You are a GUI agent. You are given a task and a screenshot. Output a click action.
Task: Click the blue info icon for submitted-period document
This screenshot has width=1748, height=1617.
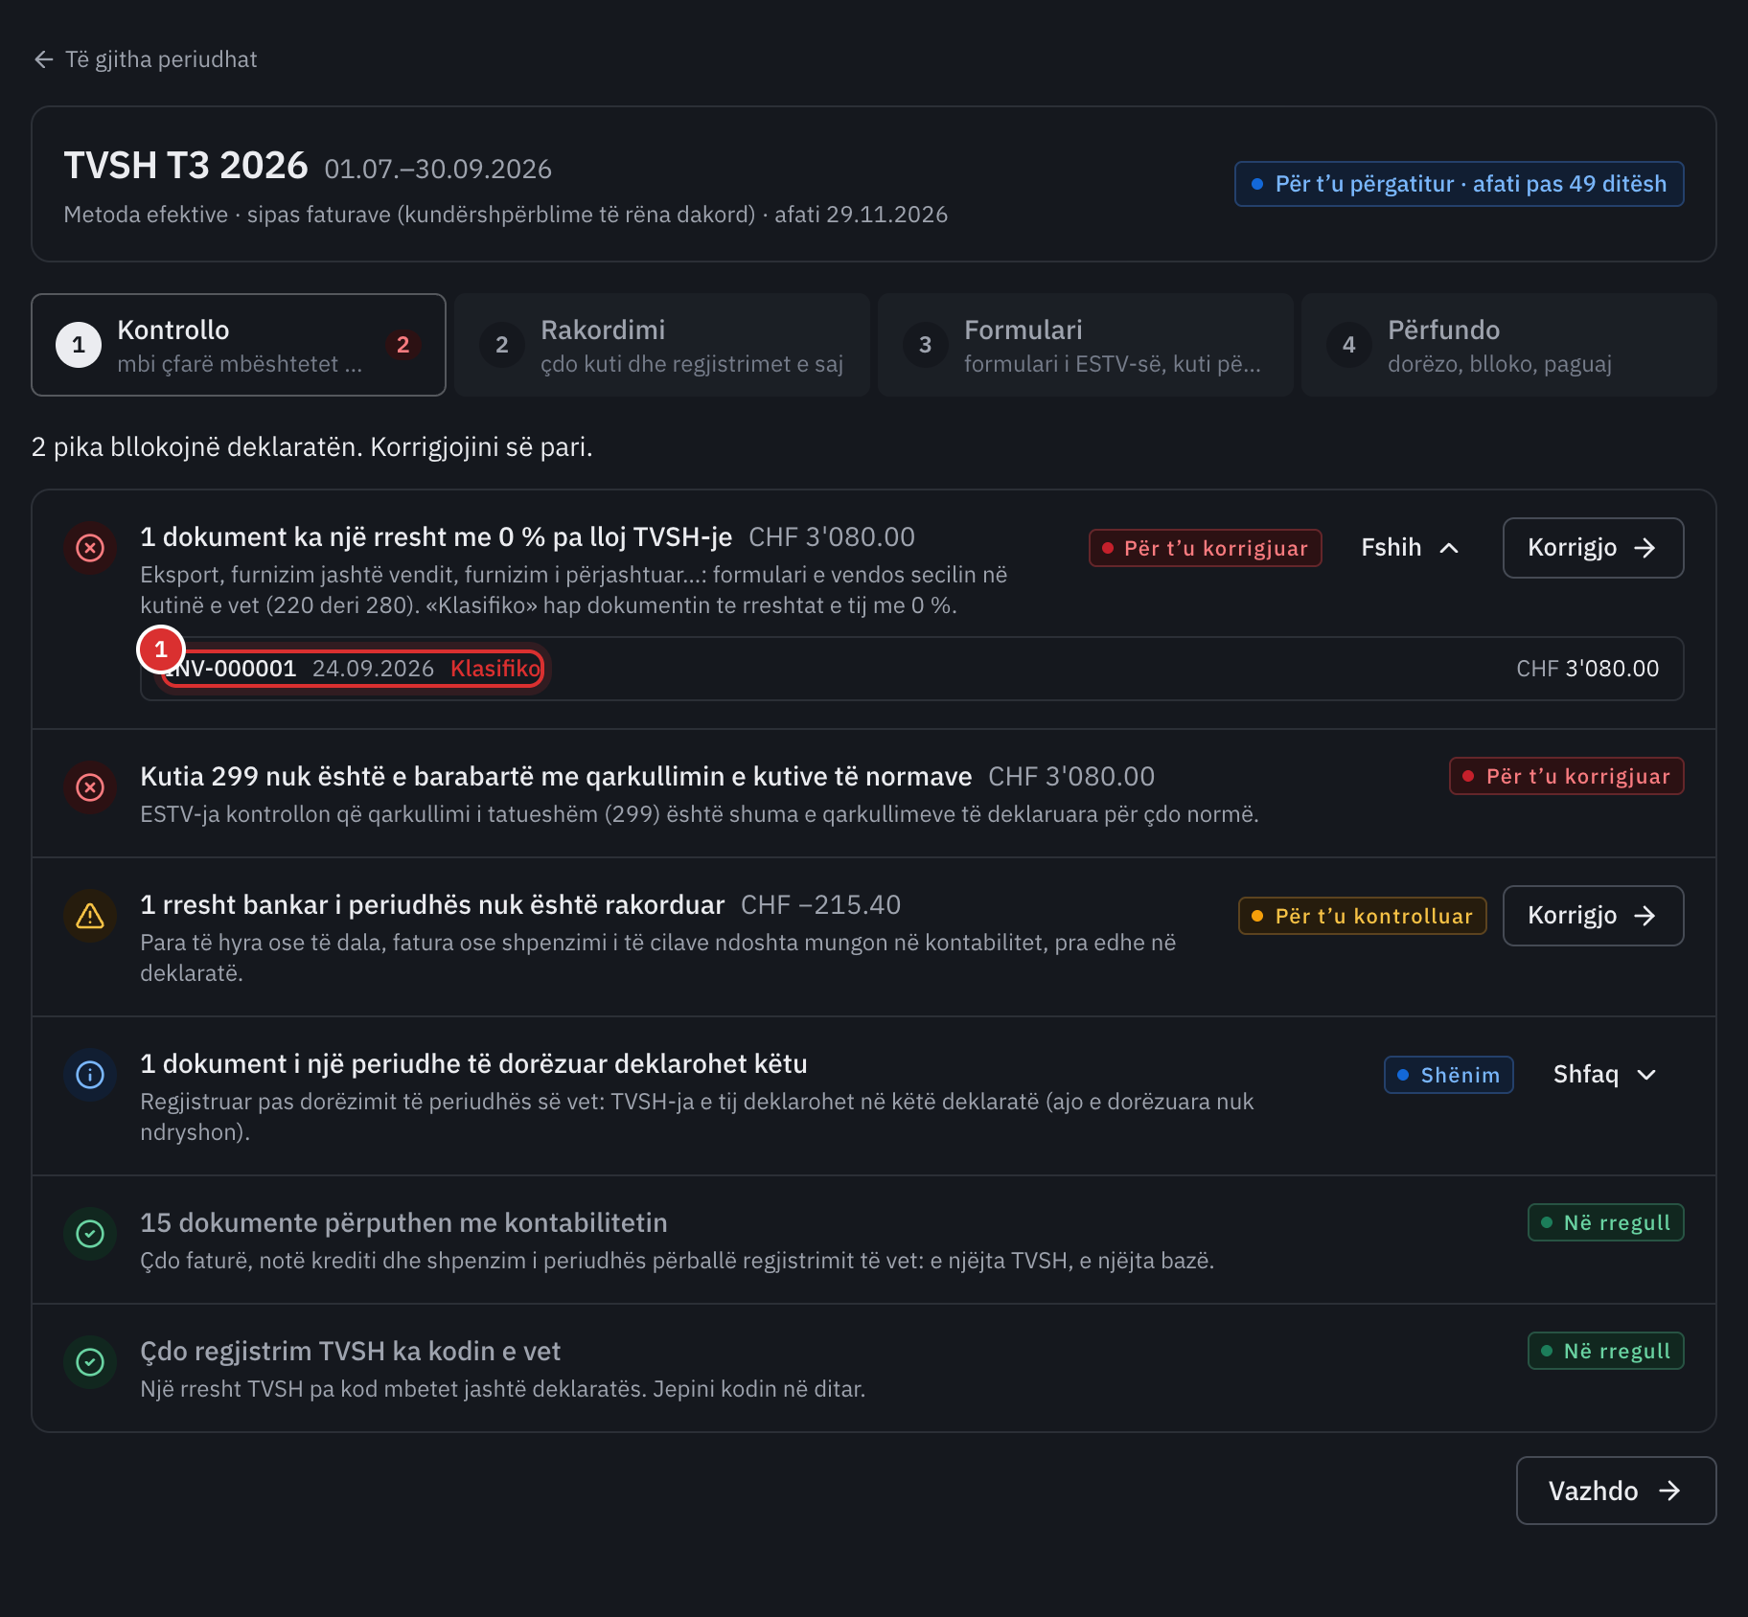pos(90,1075)
